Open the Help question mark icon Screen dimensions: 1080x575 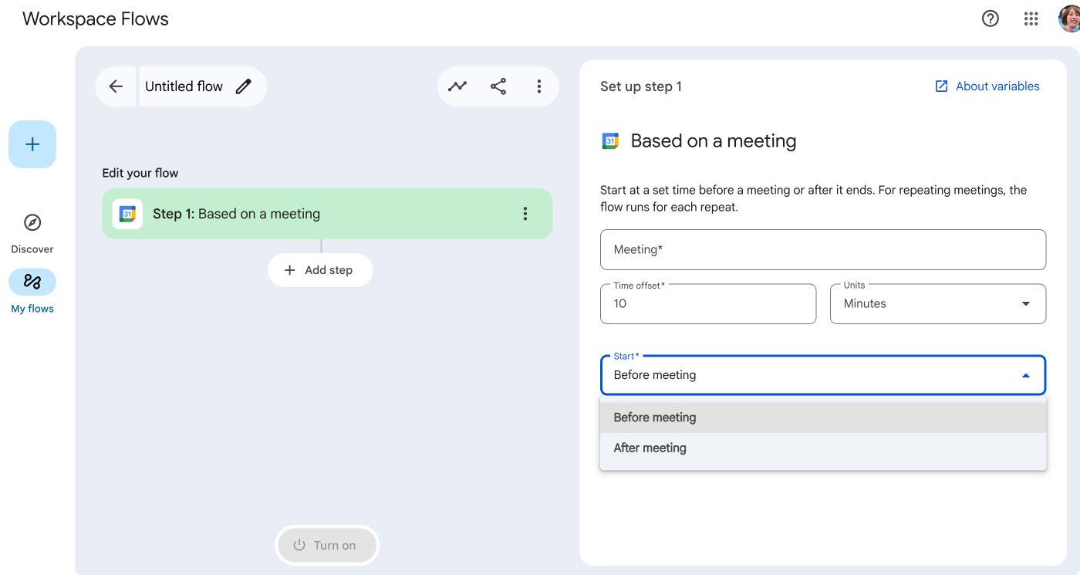[991, 19]
